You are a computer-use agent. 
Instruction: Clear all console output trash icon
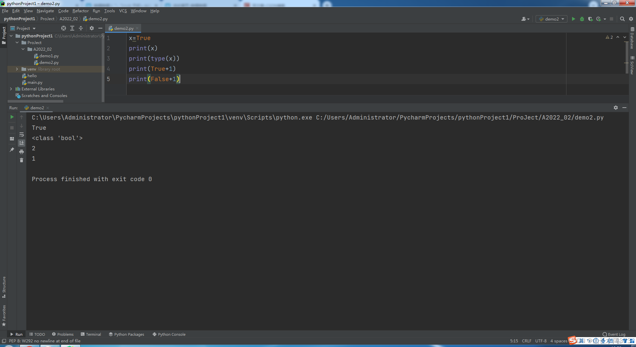coord(22,160)
